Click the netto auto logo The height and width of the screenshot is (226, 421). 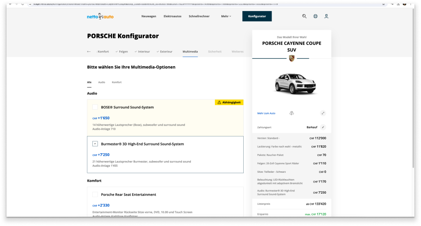[100, 16]
